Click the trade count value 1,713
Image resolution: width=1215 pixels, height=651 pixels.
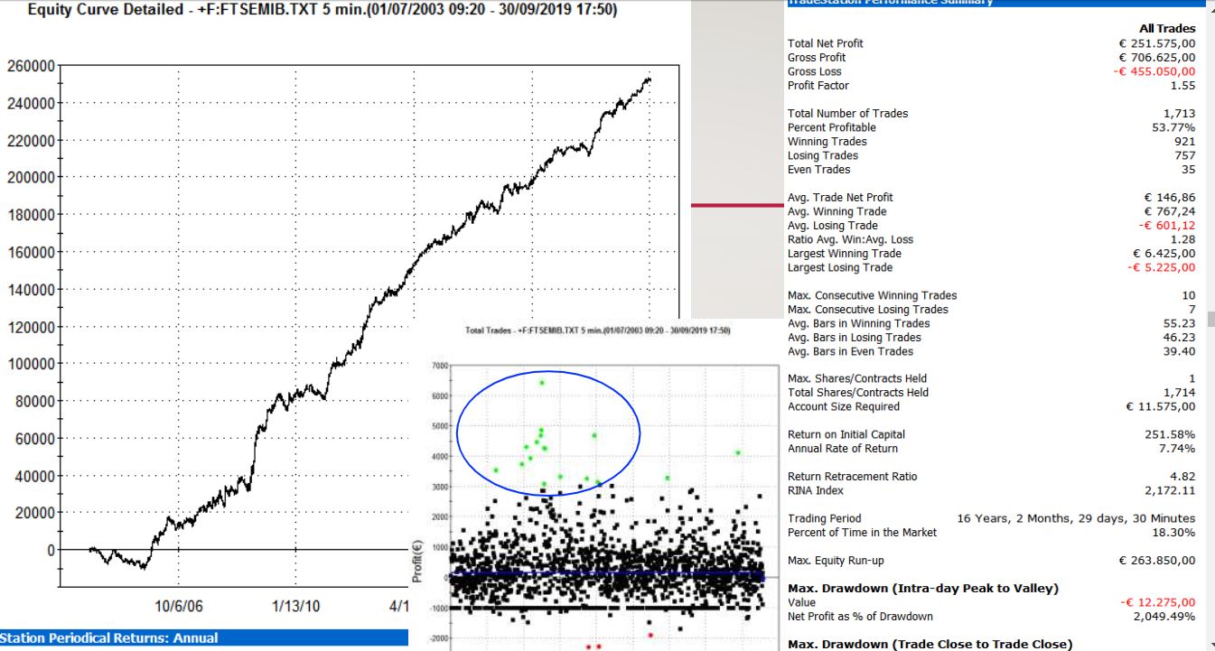[x=1180, y=114]
